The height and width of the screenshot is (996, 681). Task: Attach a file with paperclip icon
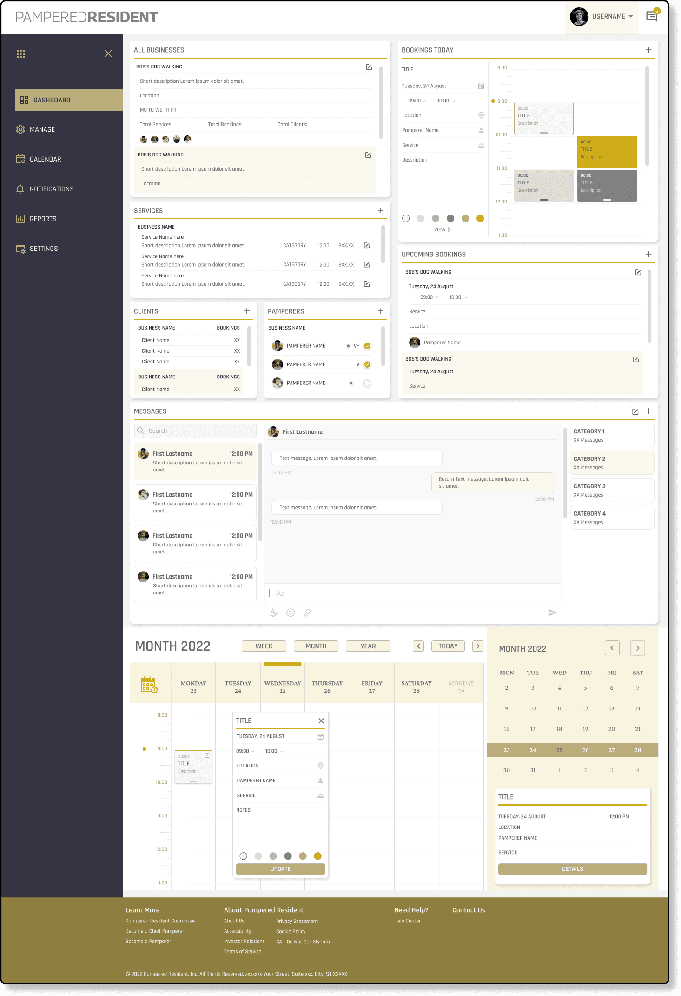tap(307, 612)
